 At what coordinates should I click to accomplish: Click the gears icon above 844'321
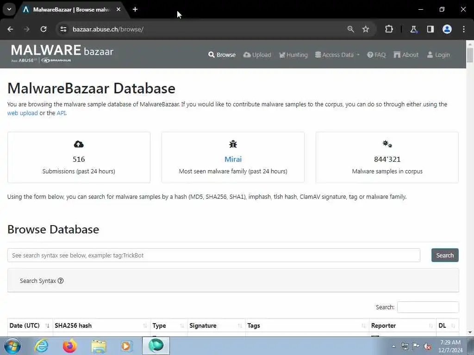[x=387, y=144]
